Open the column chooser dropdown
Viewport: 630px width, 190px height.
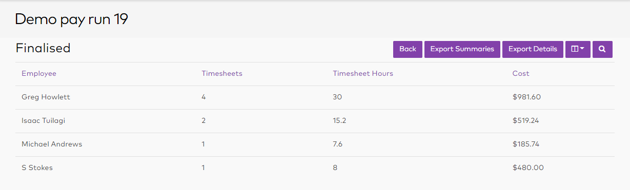pos(578,49)
